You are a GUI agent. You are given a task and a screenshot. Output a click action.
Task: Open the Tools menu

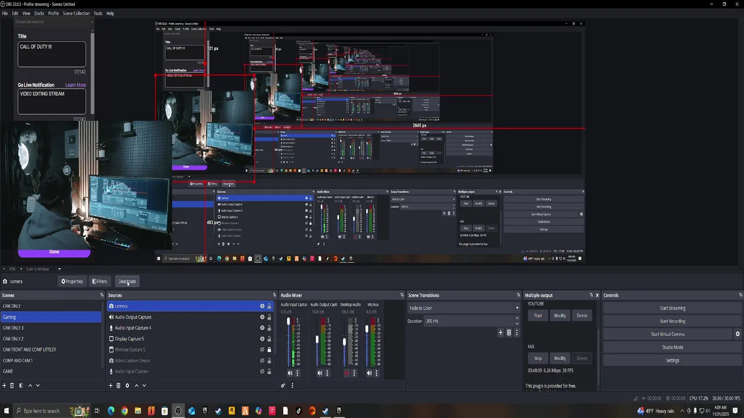[x=98, y=13]
